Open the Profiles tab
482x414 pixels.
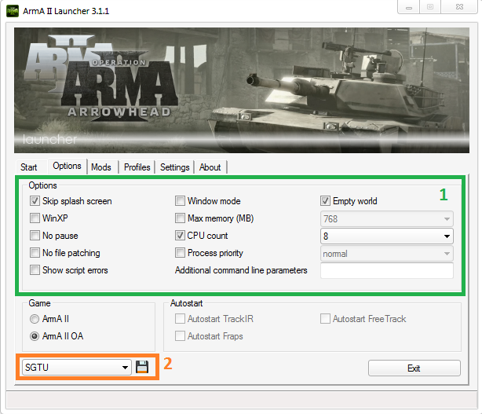pos(137,167)
